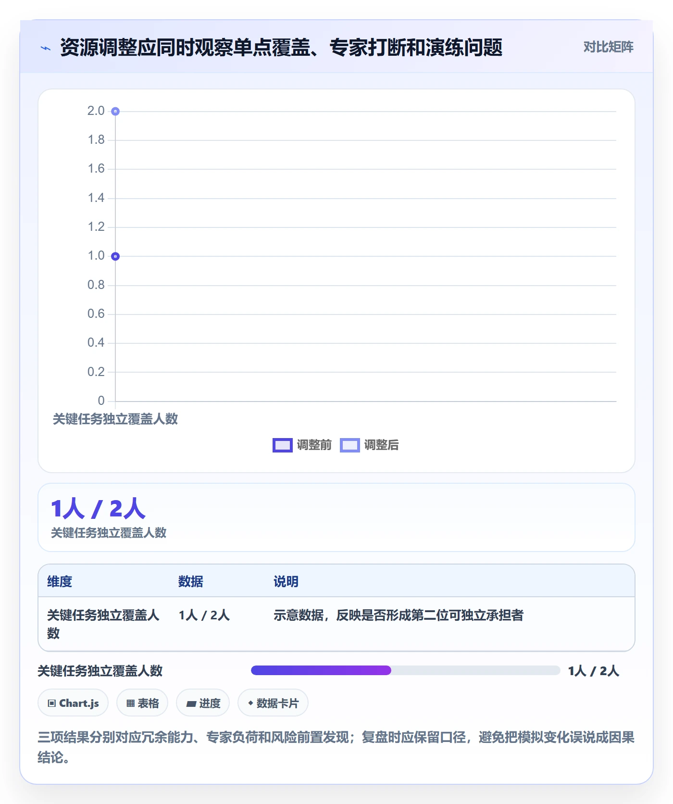Click the square icon in Chart.js chip
This screenshot has height=804, width=673.
[52, 703]
